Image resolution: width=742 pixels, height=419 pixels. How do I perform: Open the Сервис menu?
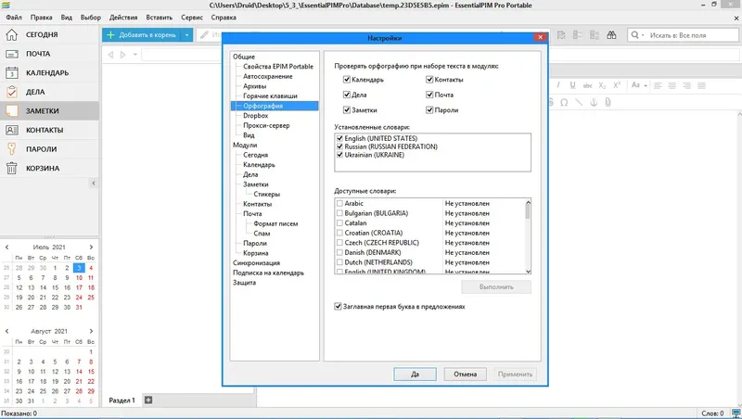pyautogui.click(x=192, y=18)
